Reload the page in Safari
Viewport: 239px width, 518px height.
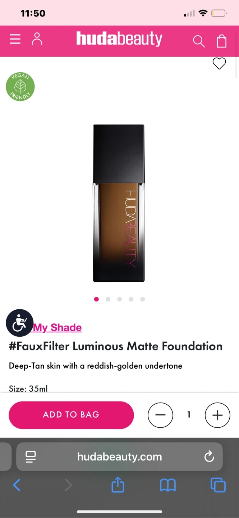209,457
